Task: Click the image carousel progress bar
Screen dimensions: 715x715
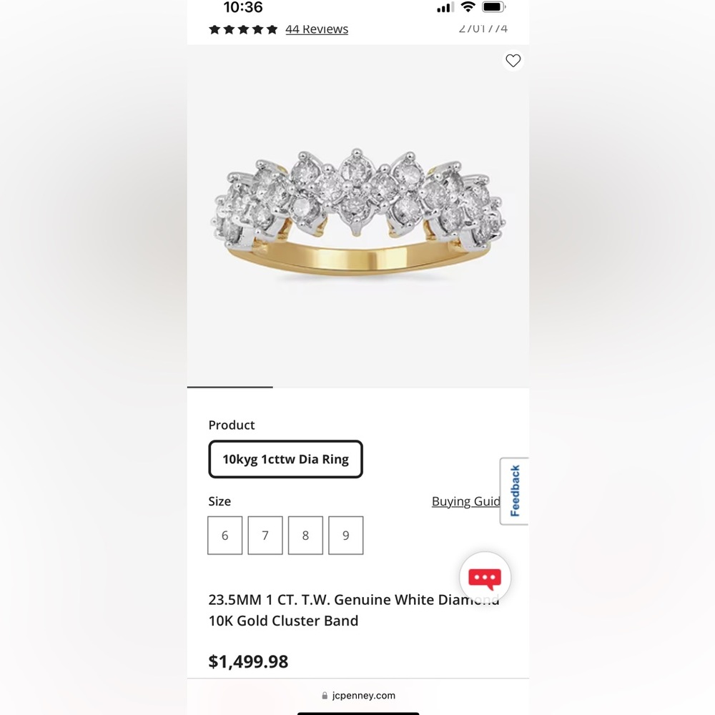Action: point(358,387)
